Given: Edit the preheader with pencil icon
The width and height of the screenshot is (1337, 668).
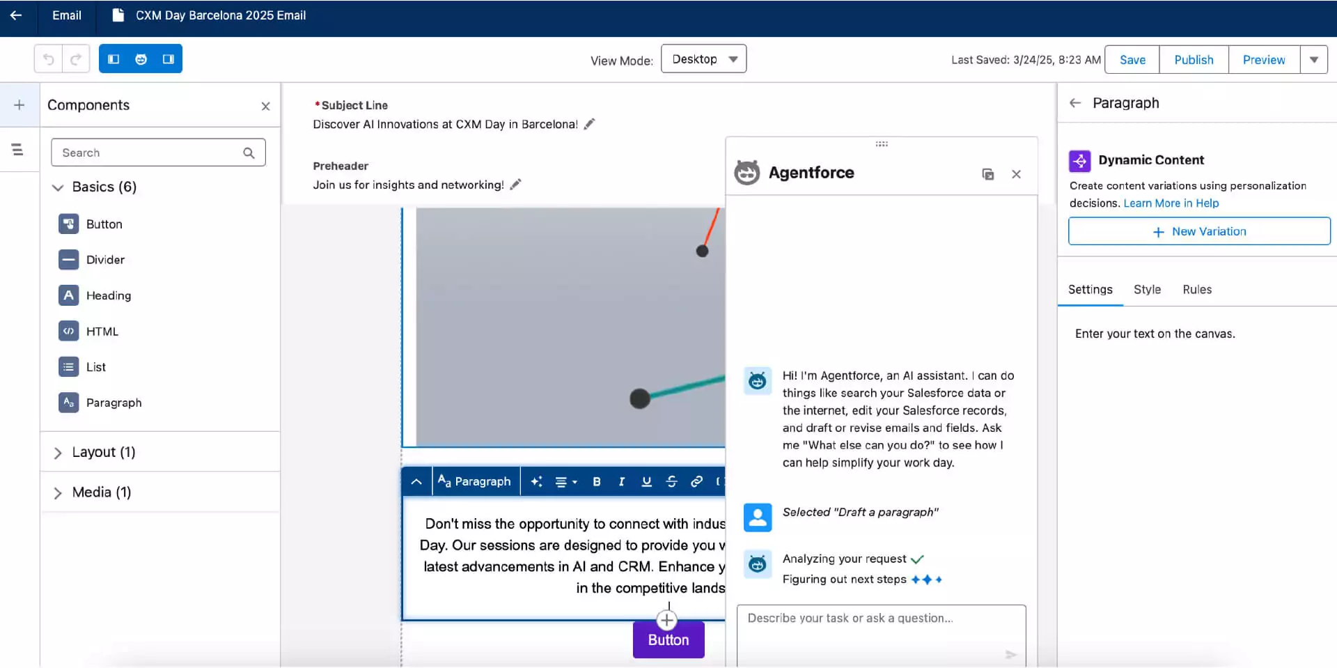Looking at the screenshot, I should tap(515, 185).
